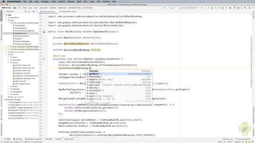The height and width of the screenshot is (143, 255).
Task: Open the Layout Inspector
Action: 243,139
